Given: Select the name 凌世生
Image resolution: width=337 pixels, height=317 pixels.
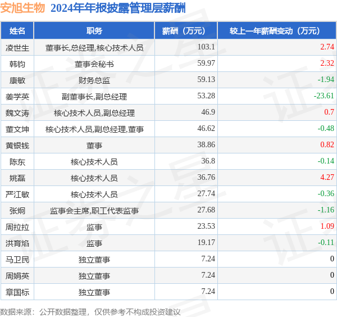Looking at the screenshot, I should coord(17,48).
